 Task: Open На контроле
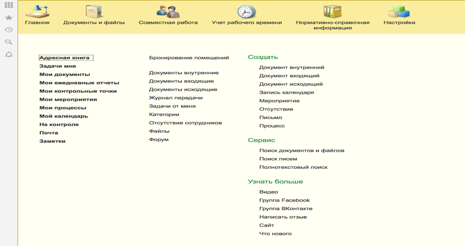pyautogui.click(x=59, y=125)
